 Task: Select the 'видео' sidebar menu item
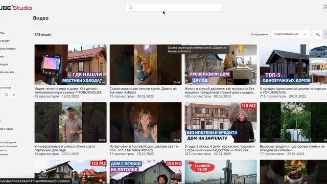pyautogui.click(x=5, y=41)
